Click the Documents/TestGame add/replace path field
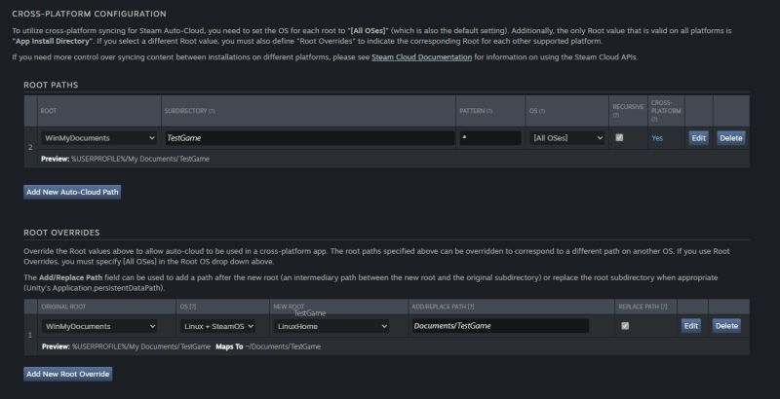This screenshot has height=399, width=780. pyautogui.click(x=500, y=326)
